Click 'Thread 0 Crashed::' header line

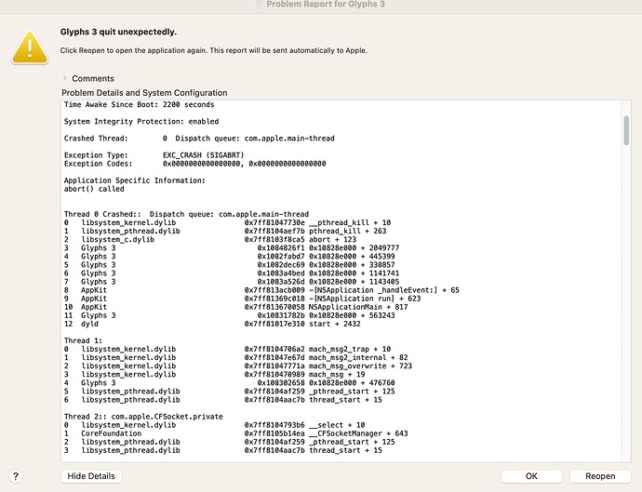[x=186, y=214]
